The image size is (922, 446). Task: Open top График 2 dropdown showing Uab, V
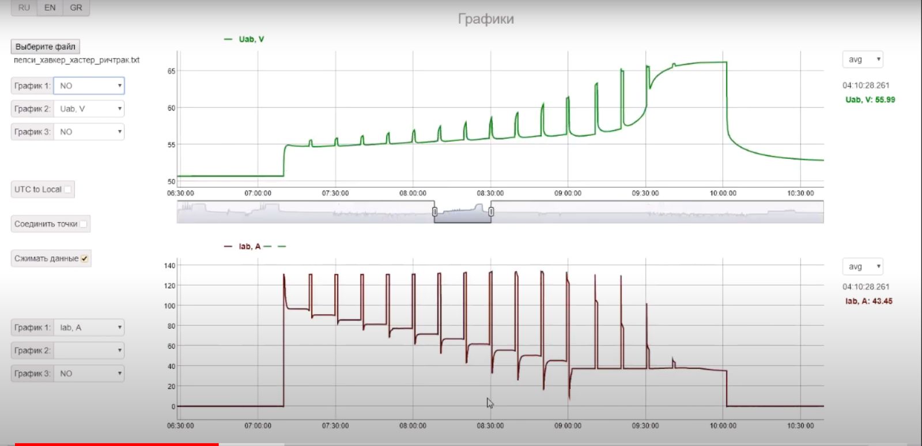(x=89, y=109)
